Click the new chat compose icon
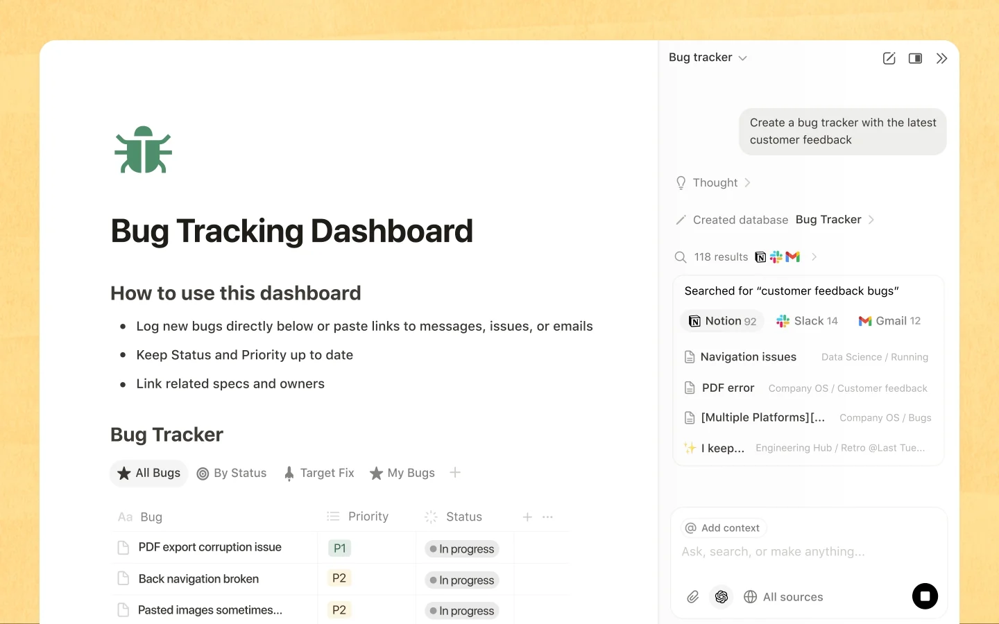The height and width of the screenshot is (624, 999). click(889, 58)
